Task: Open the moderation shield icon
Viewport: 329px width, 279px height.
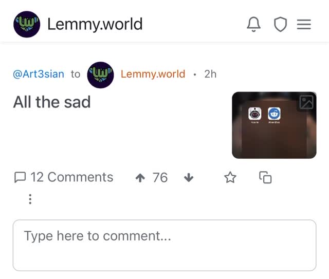Action: (280, 24)
